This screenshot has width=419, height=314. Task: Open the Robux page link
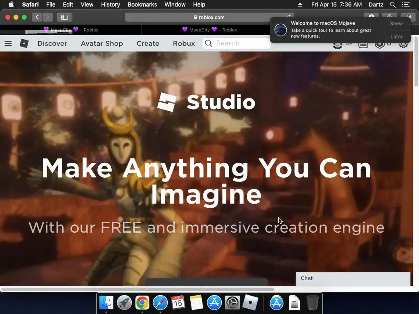click(x=184, y=43)
